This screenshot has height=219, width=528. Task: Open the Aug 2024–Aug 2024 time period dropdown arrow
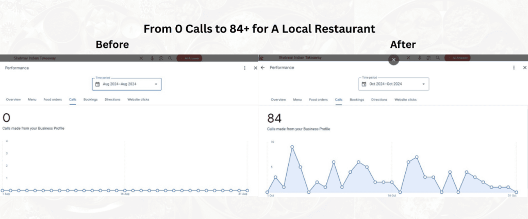(156, 84)
